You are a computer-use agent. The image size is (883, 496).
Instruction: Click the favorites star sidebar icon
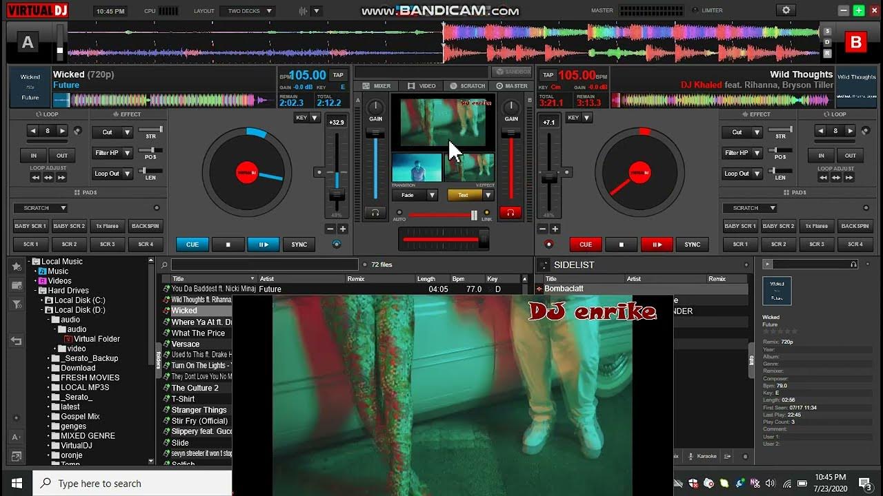click(17, 267)
